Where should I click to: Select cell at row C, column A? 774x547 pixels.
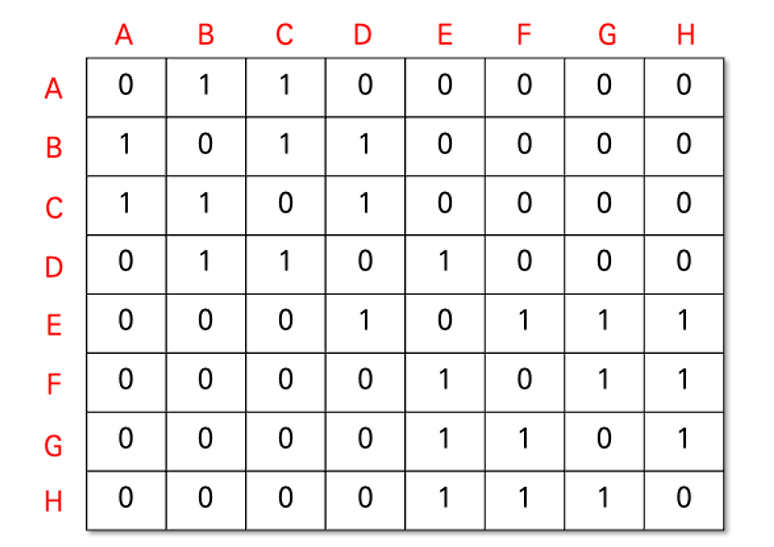pos(126,206)
